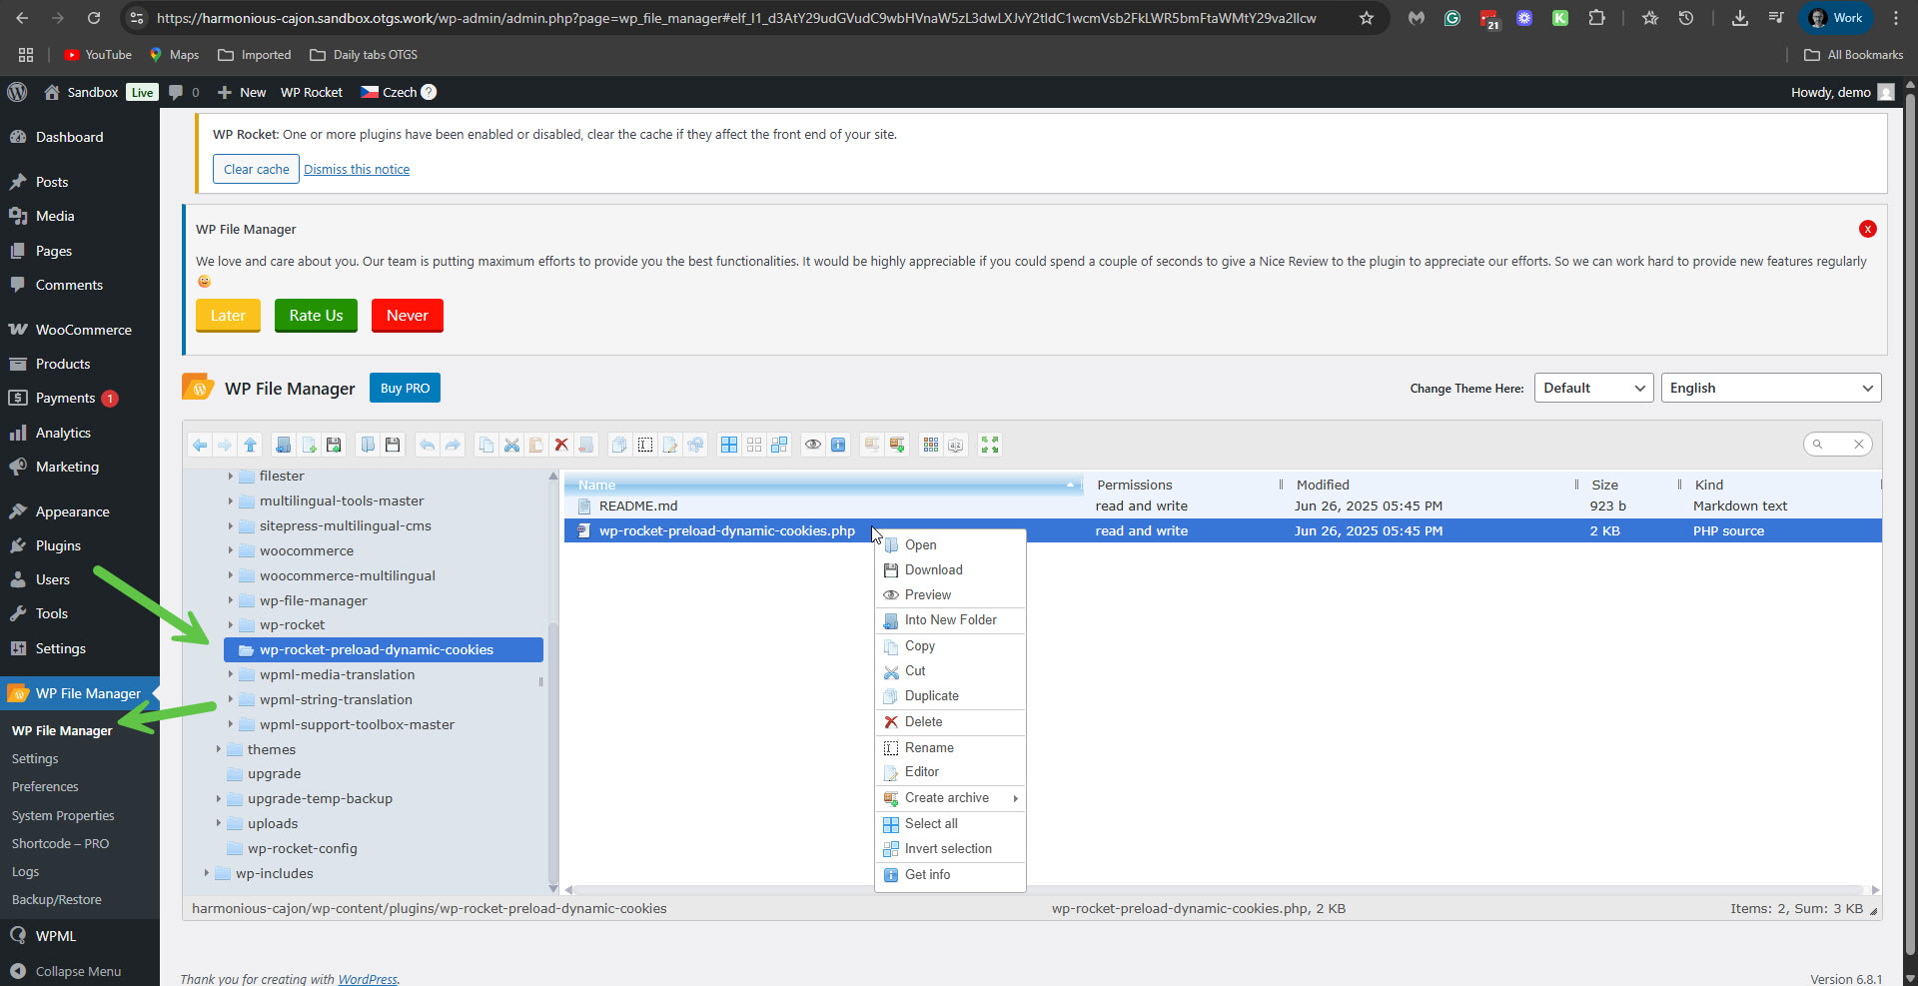Viewport: 1918px width, 986px height.
Task: Expand the themes folder tree arrow
Action: tap(219, 749)
